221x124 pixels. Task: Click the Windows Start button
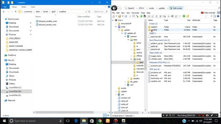click(x=4, y=121)
